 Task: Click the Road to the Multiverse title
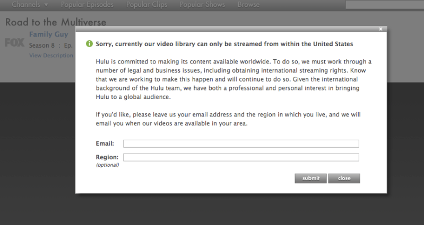56,22
